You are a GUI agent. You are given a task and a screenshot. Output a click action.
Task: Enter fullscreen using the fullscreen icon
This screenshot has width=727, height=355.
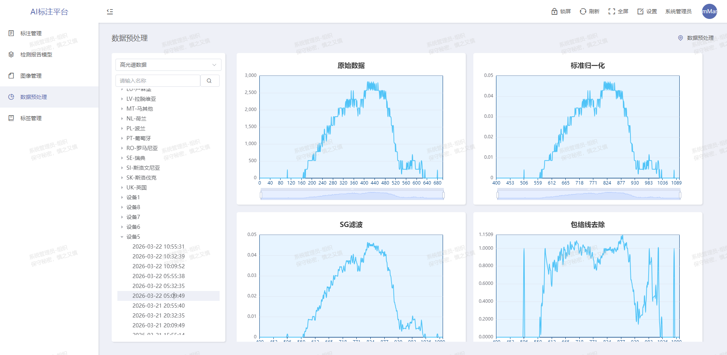pos(612,12)
